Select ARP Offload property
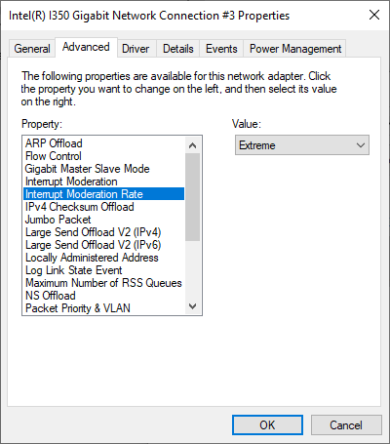 pos(103,143)
